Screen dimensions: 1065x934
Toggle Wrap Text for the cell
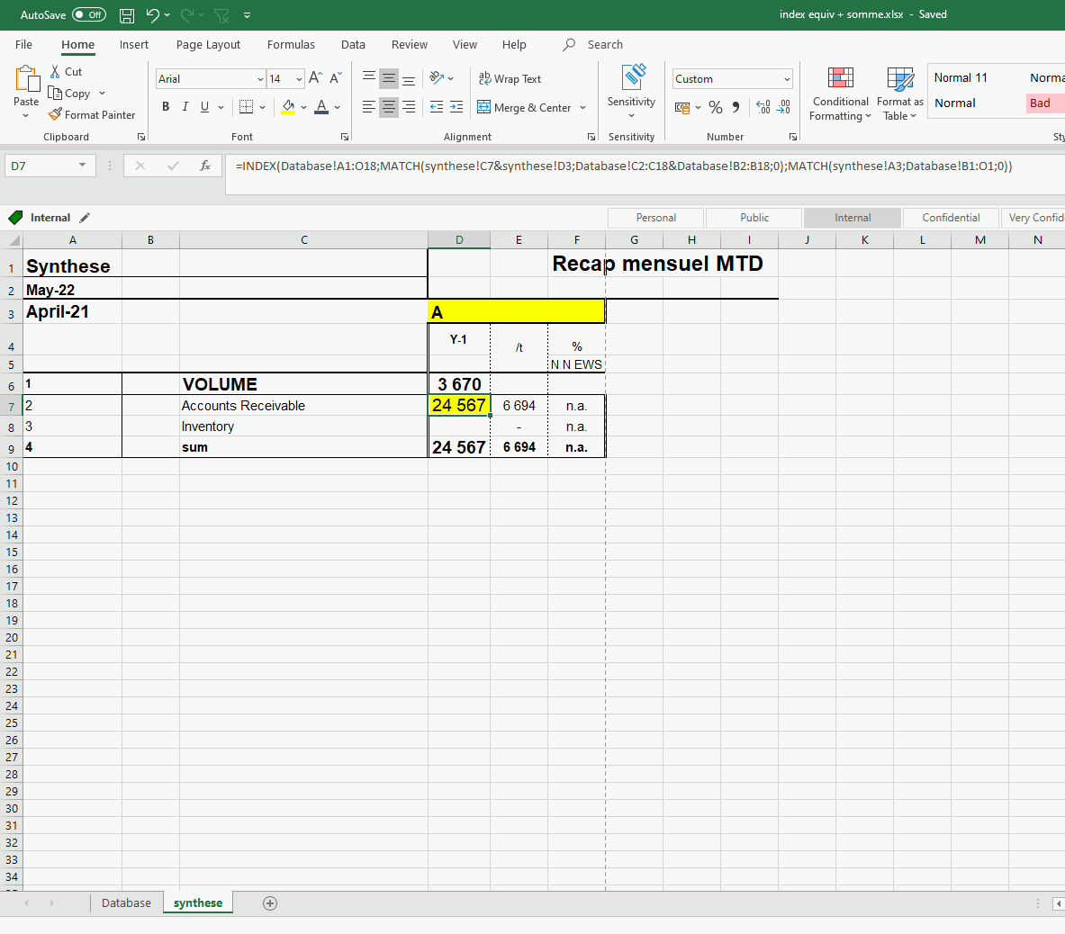tap(510, 79)
